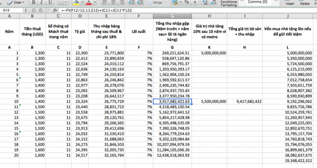Select cell with 269,251,624.51

pyautogui.click(x=172, y=53)
